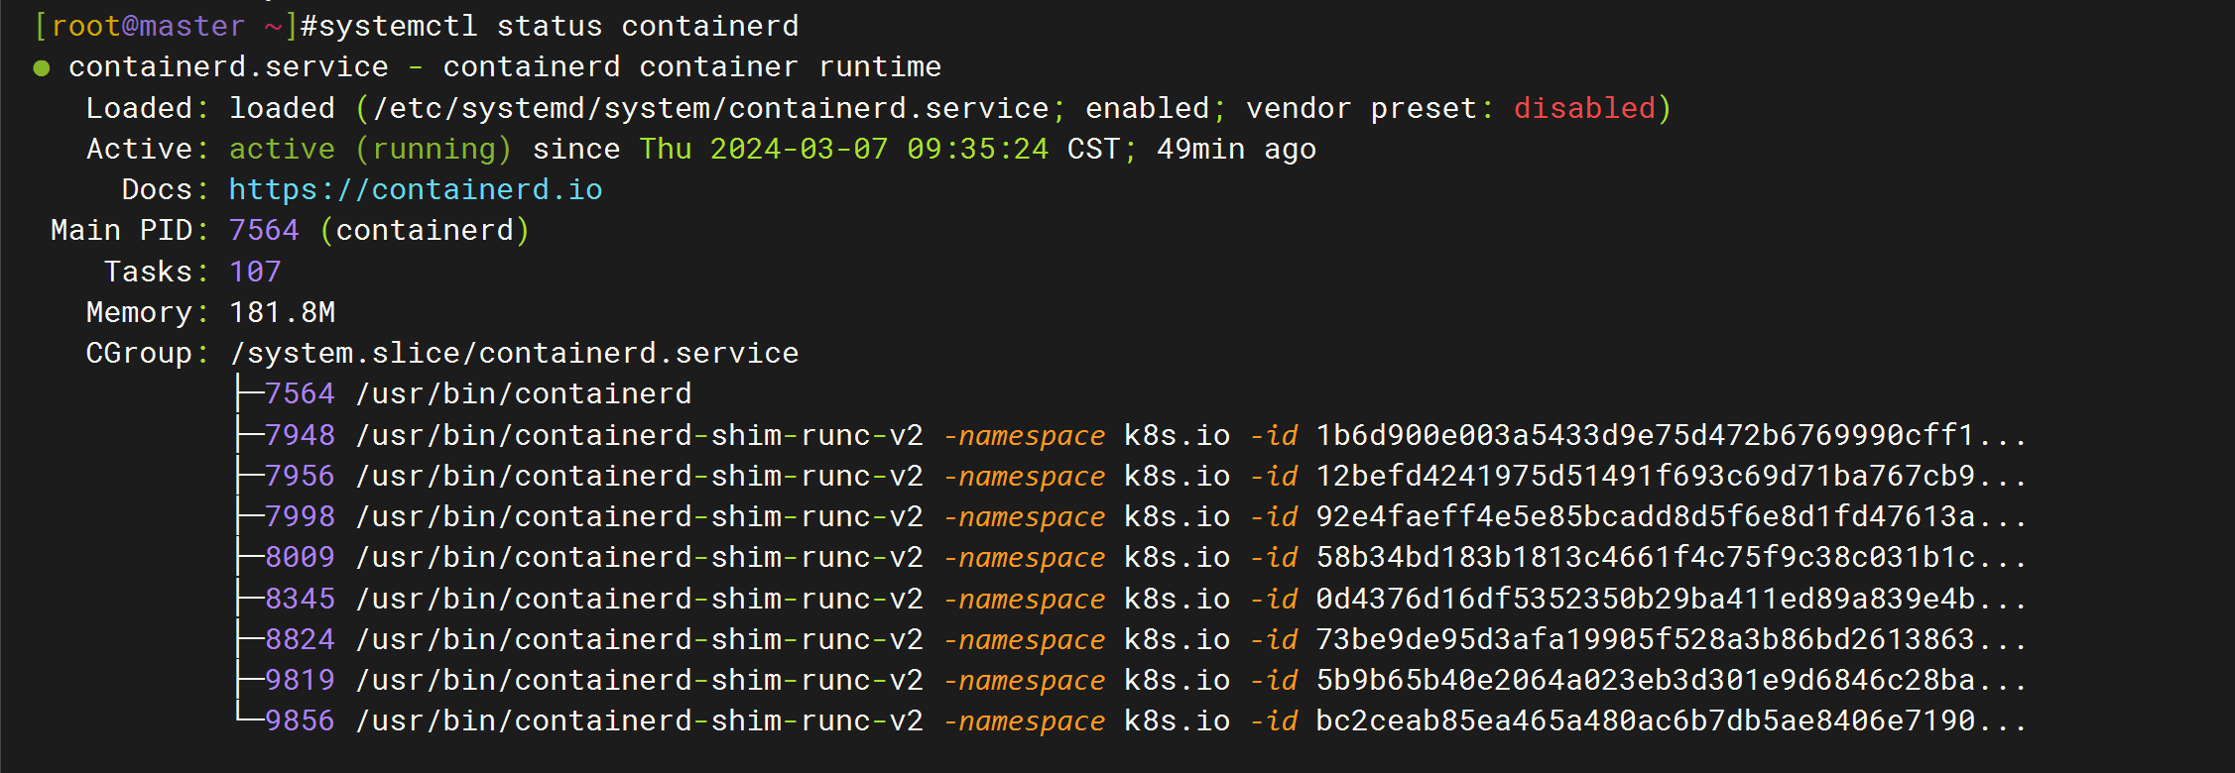
Task: Click the green service status dot
Action: tap(42, 68)
